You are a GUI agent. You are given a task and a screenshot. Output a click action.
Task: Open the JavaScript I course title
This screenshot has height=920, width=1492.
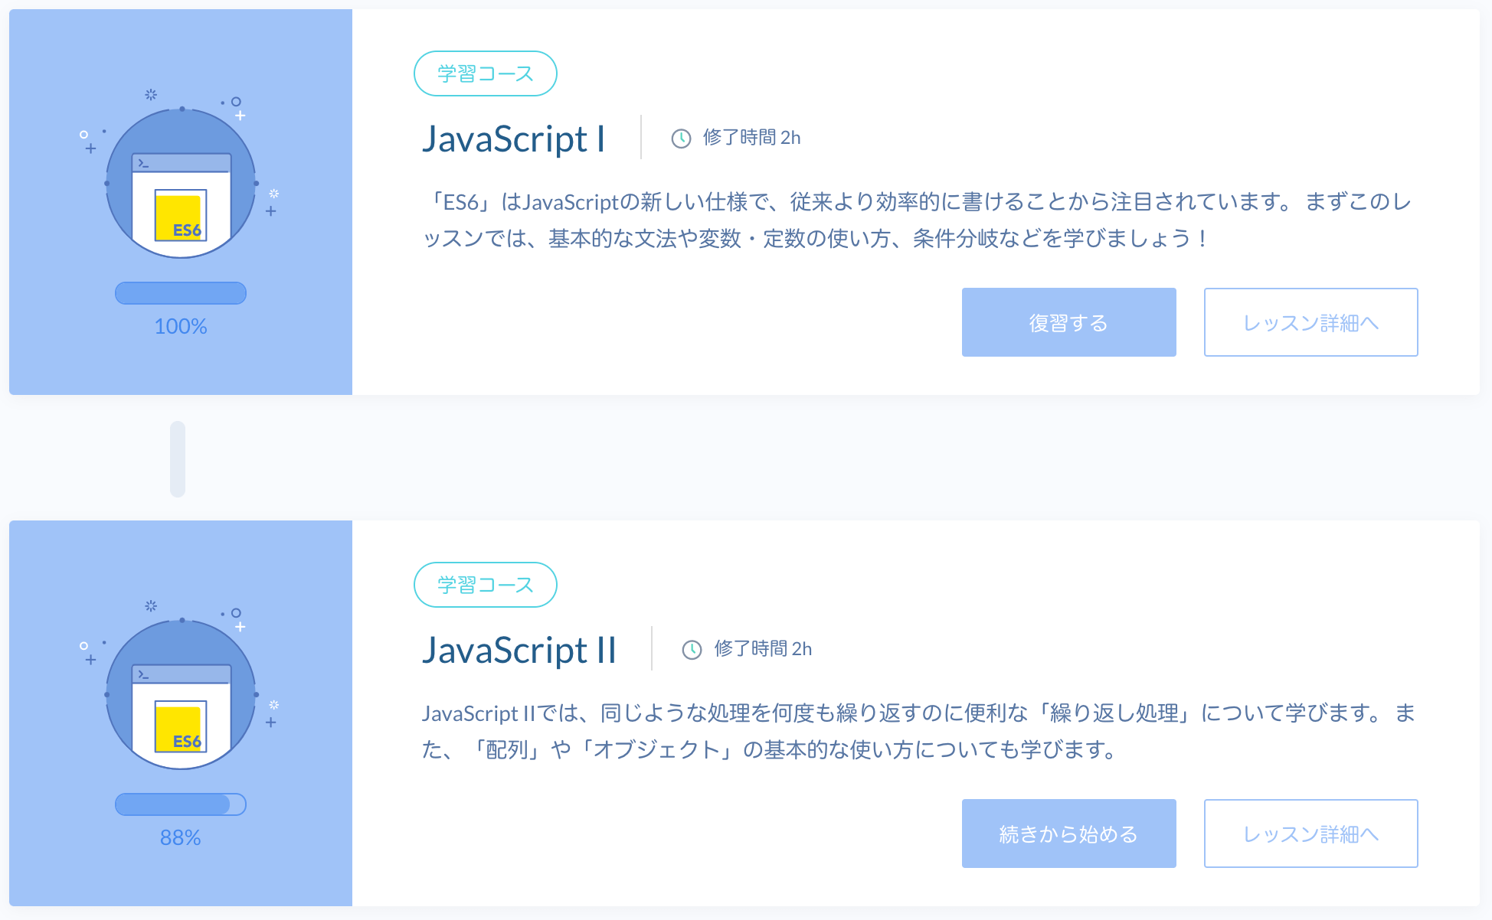click(x=513, y=139)
